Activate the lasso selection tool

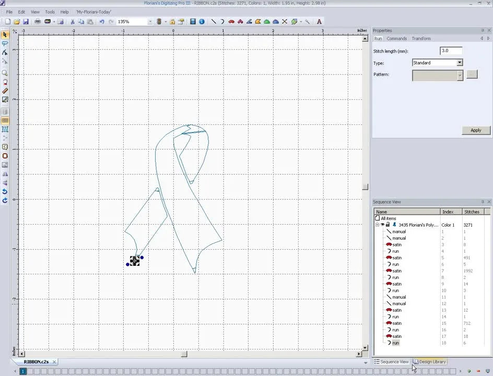tap(5, 43)
